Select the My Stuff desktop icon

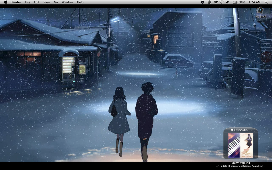click(261, 12)
